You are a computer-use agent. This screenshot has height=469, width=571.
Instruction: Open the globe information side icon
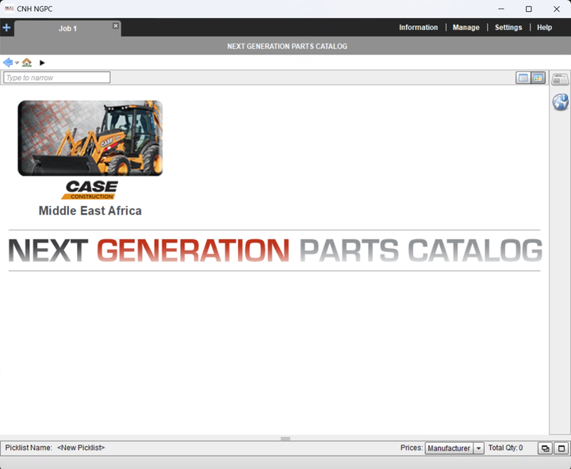pyautogui.click(x=560, y=102)
